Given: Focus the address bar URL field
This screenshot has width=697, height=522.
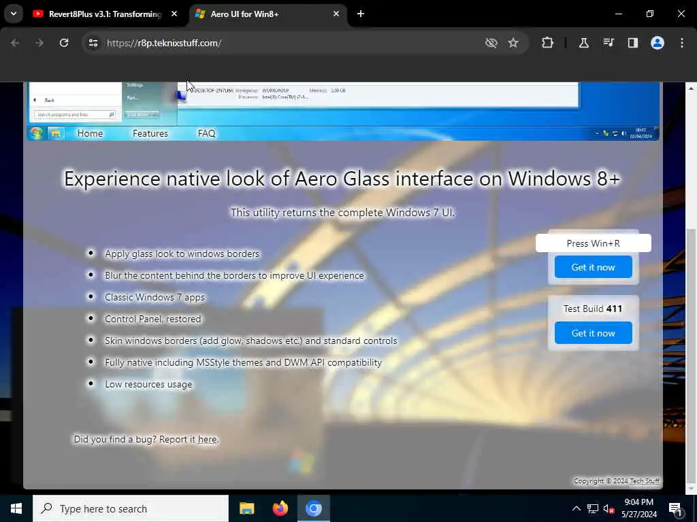Looking at the screenshot, I should [285, 43].
